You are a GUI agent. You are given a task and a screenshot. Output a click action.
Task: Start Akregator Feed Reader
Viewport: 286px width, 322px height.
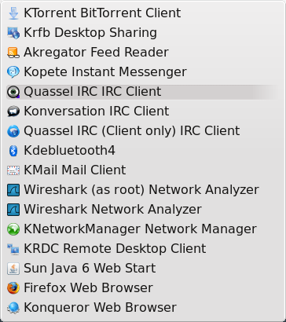(143, 53)
